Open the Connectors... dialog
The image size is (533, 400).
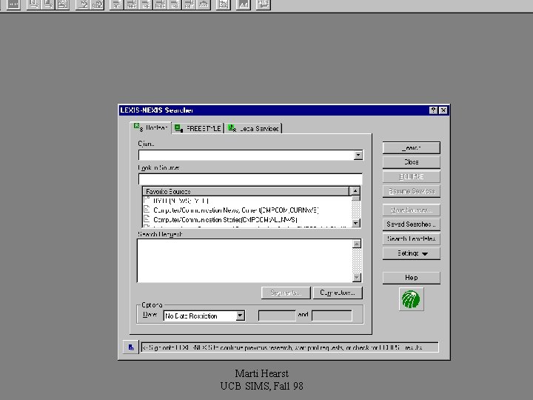338,293
